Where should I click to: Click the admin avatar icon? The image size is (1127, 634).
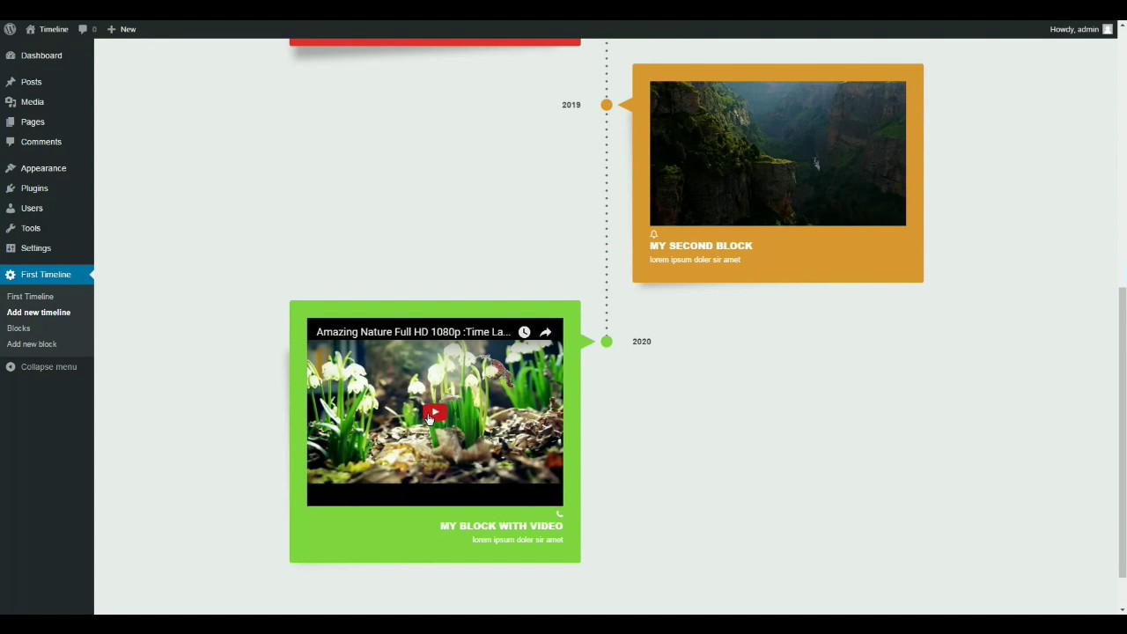click(1108, 29)
